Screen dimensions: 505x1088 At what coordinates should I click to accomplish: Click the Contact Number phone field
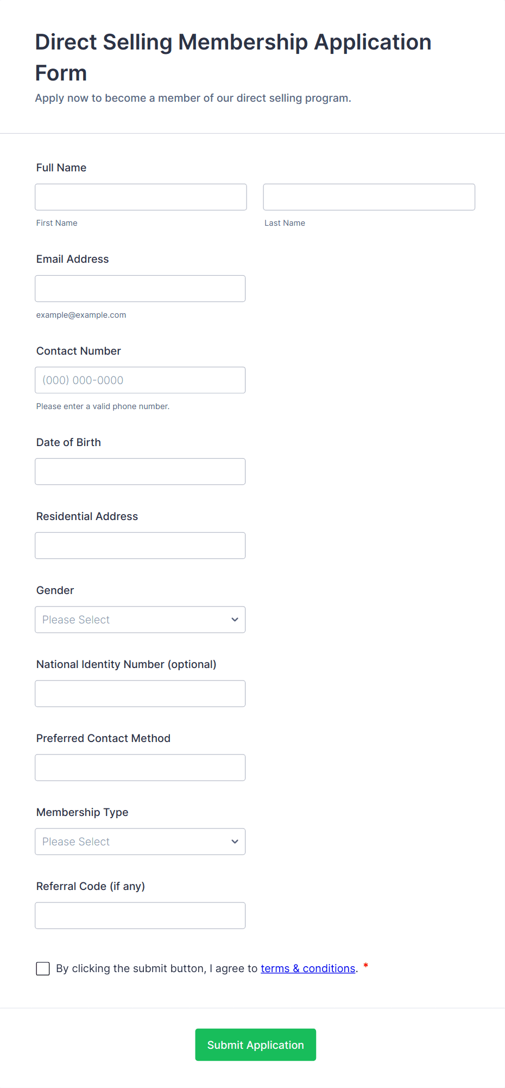[x=140, y=380]
